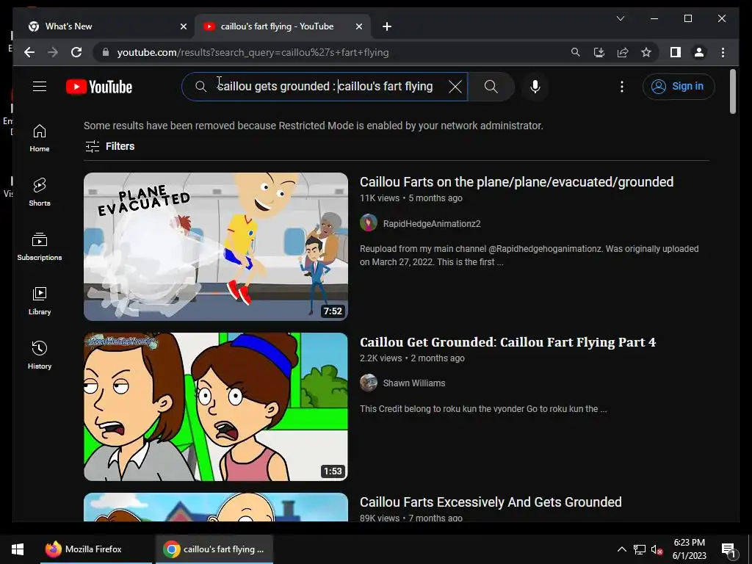Open the network tray icon

[x=640, y=549]
